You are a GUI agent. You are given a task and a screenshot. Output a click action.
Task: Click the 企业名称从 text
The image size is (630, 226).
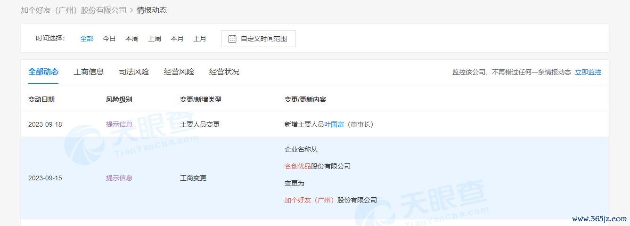click(301, 149)
